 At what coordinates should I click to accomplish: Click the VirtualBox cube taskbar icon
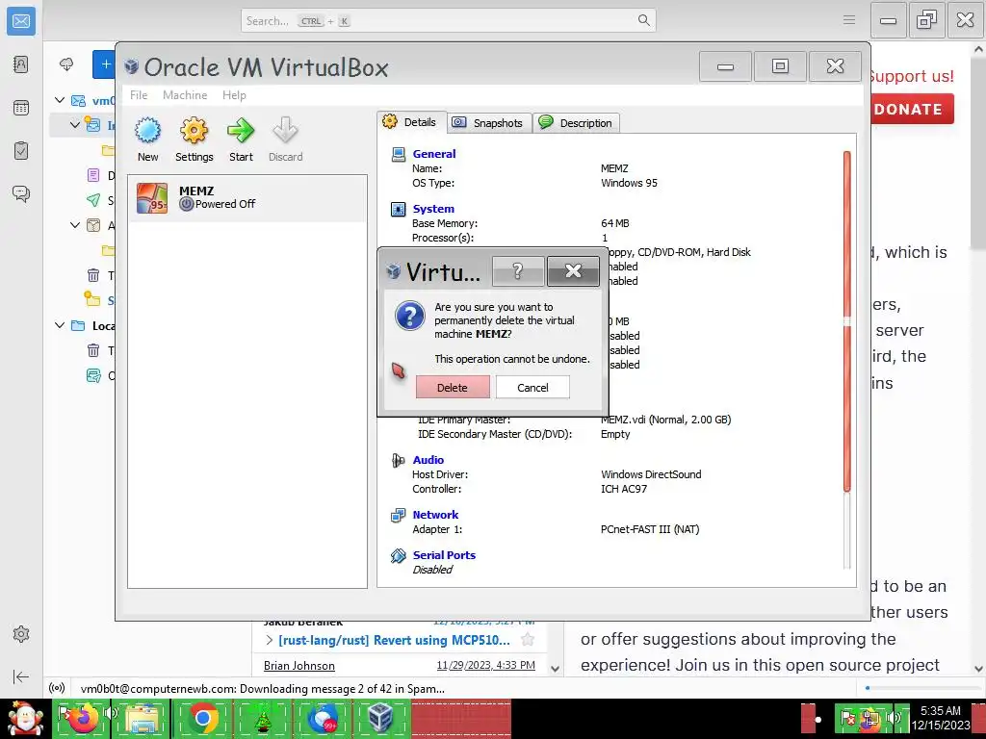(x=380, y=719)
